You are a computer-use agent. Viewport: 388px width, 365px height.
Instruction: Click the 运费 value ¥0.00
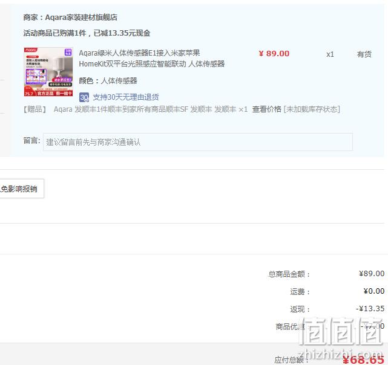(374, 291)
